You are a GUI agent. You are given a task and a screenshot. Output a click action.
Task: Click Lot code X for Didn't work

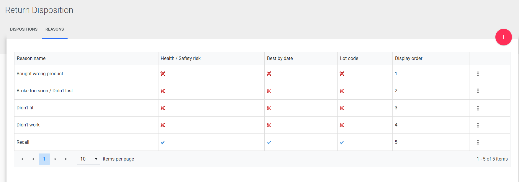point(342,125)
